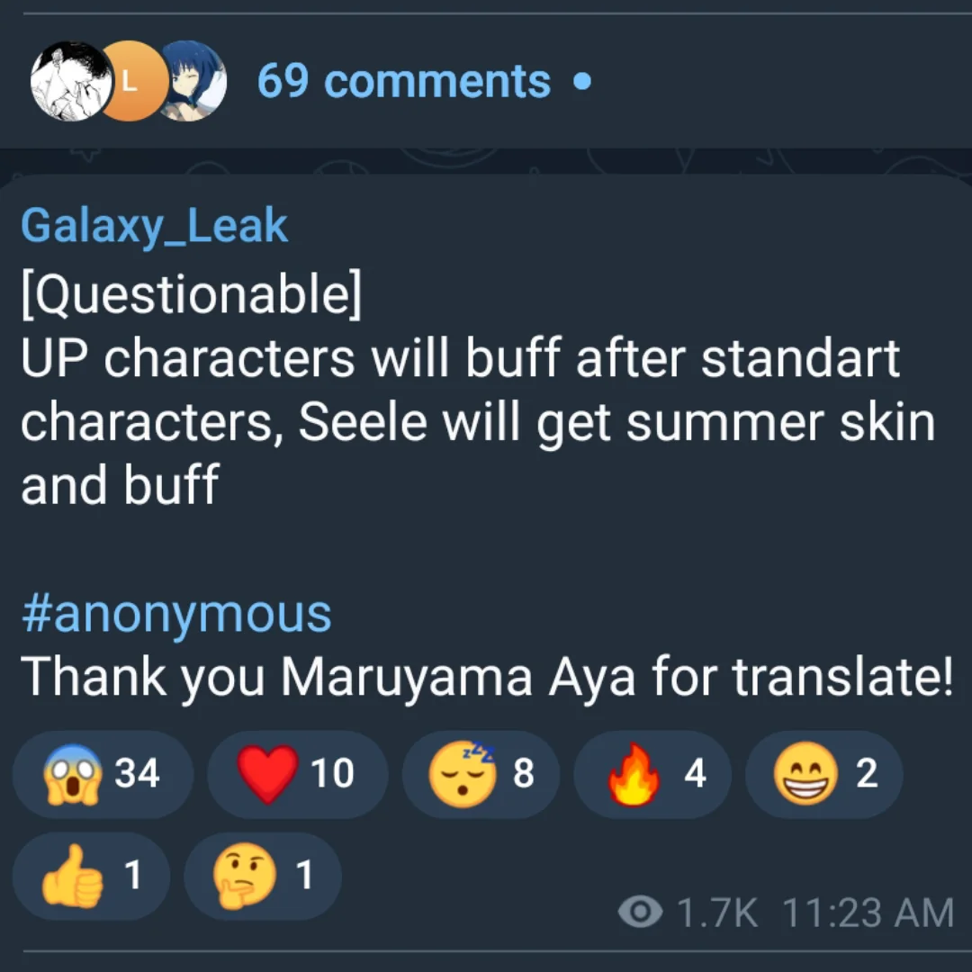Toggle the red heart reaction
Viewport: 972px width, 972px height.
[298, 774]
